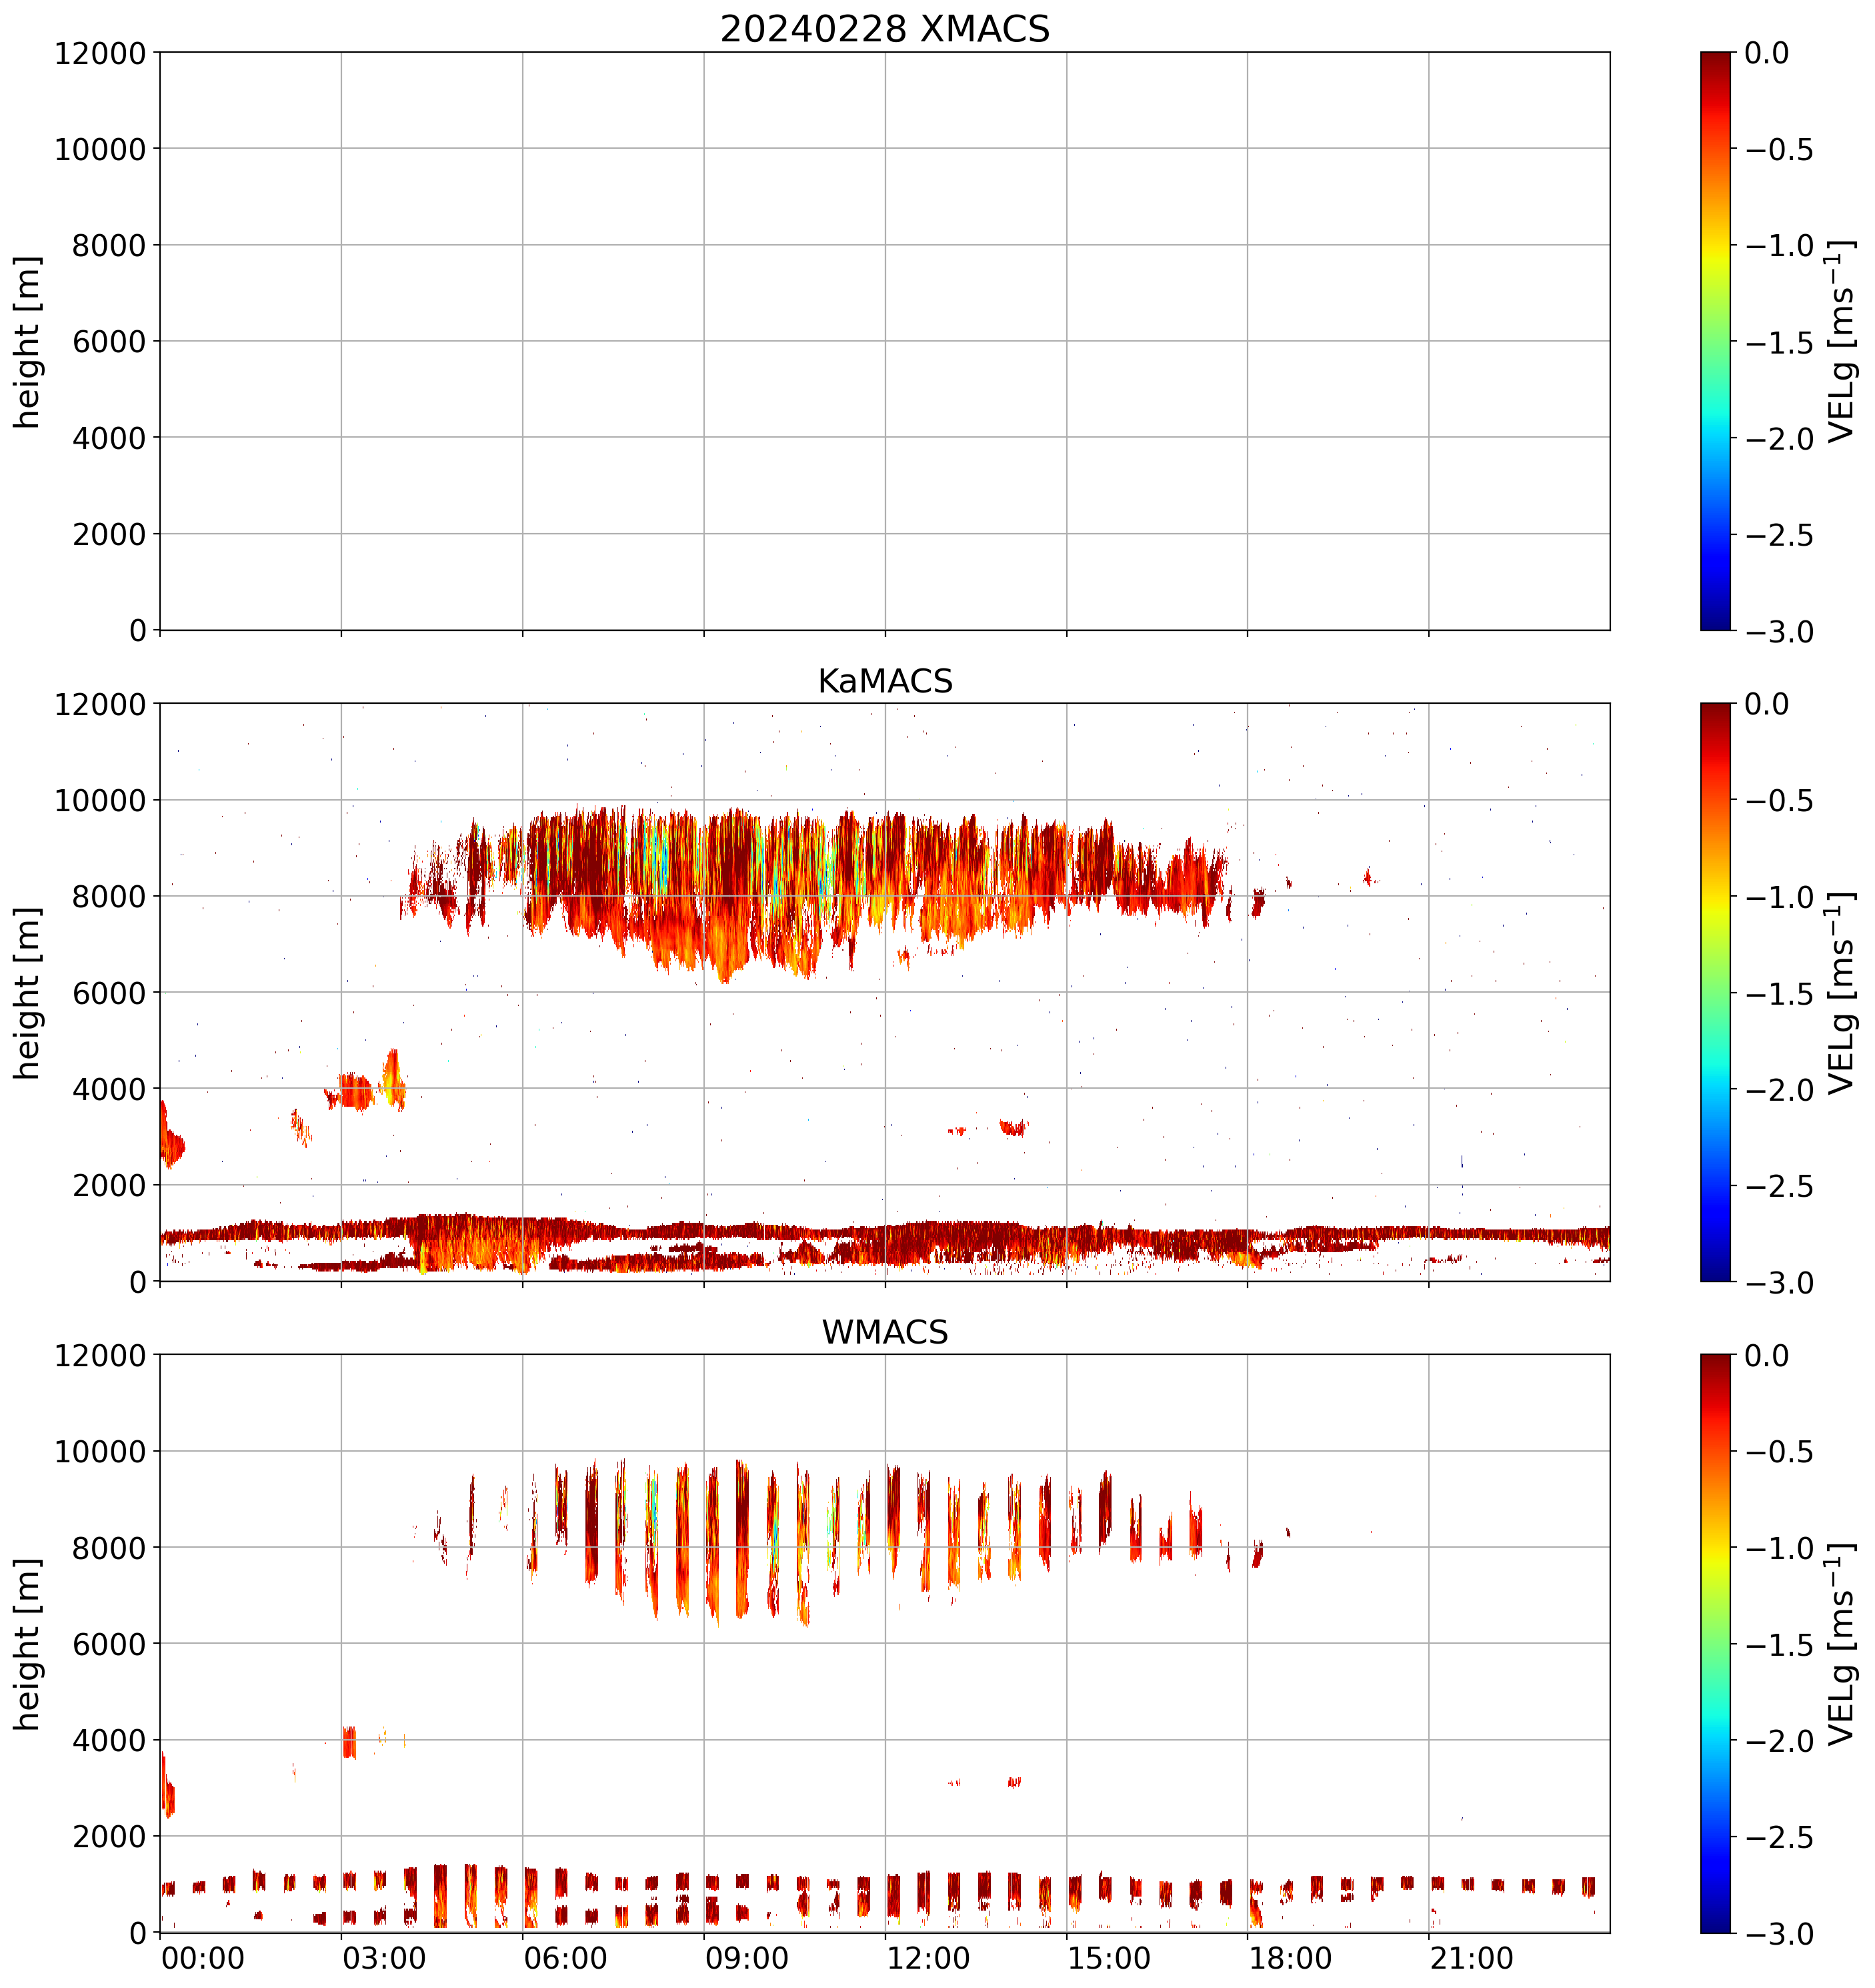Click the 12:00 time axis label
The width and height of the screenshot is (1875, 1988).
pyautogui.click(x=927, y=1957)
